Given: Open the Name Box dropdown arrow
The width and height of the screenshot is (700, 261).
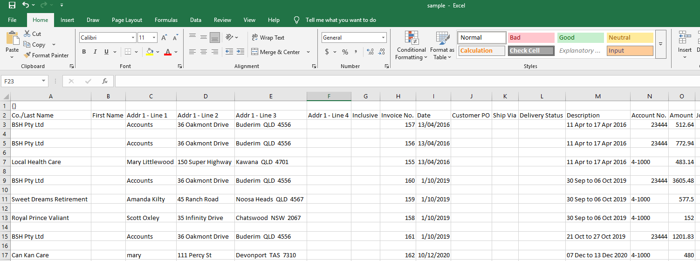Looking at the screenshot, I should pyautogui.click(x=44, y=81).
